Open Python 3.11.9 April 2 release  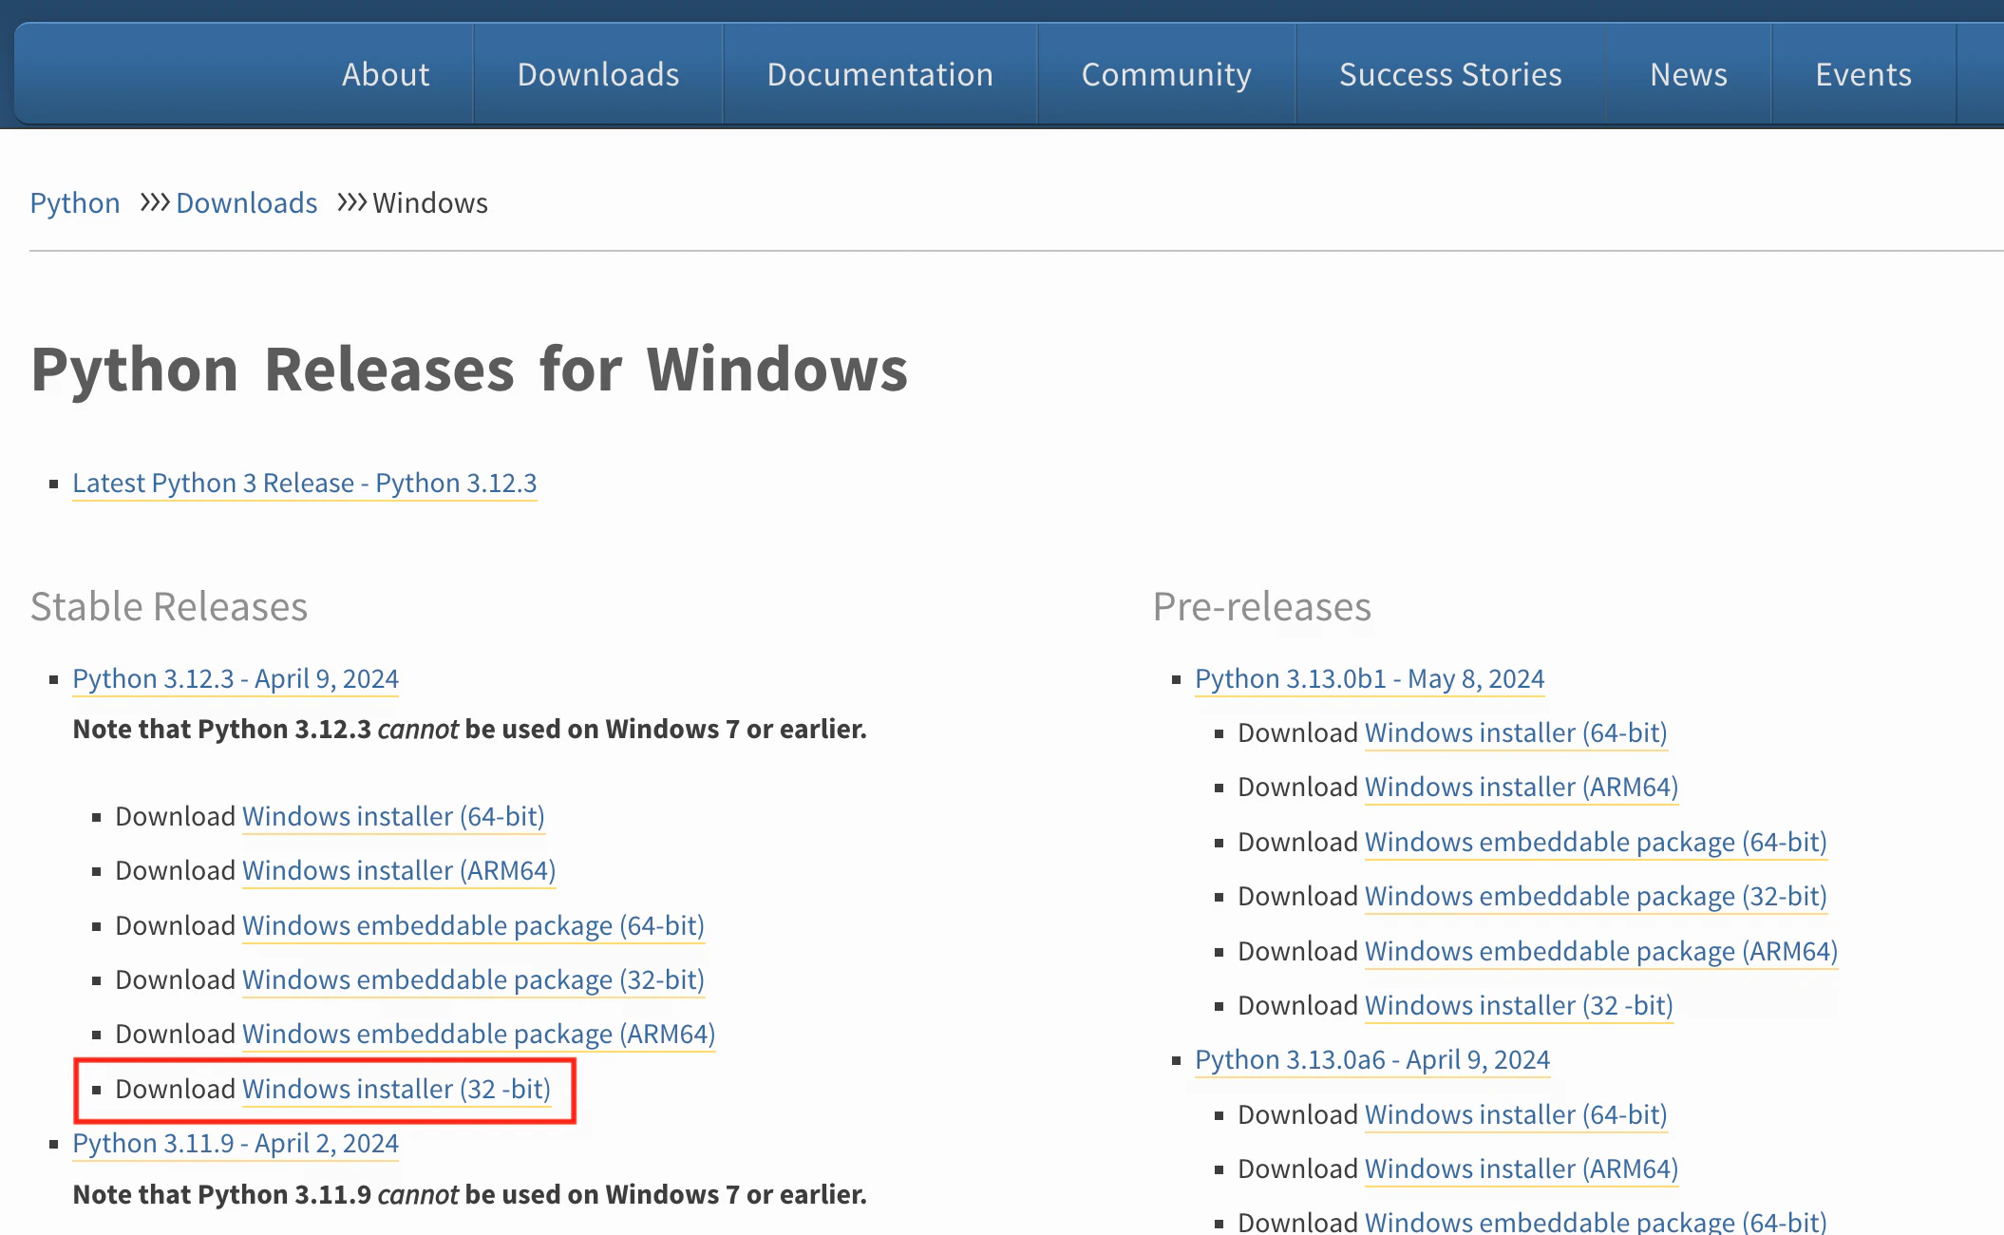point(236,1144)
